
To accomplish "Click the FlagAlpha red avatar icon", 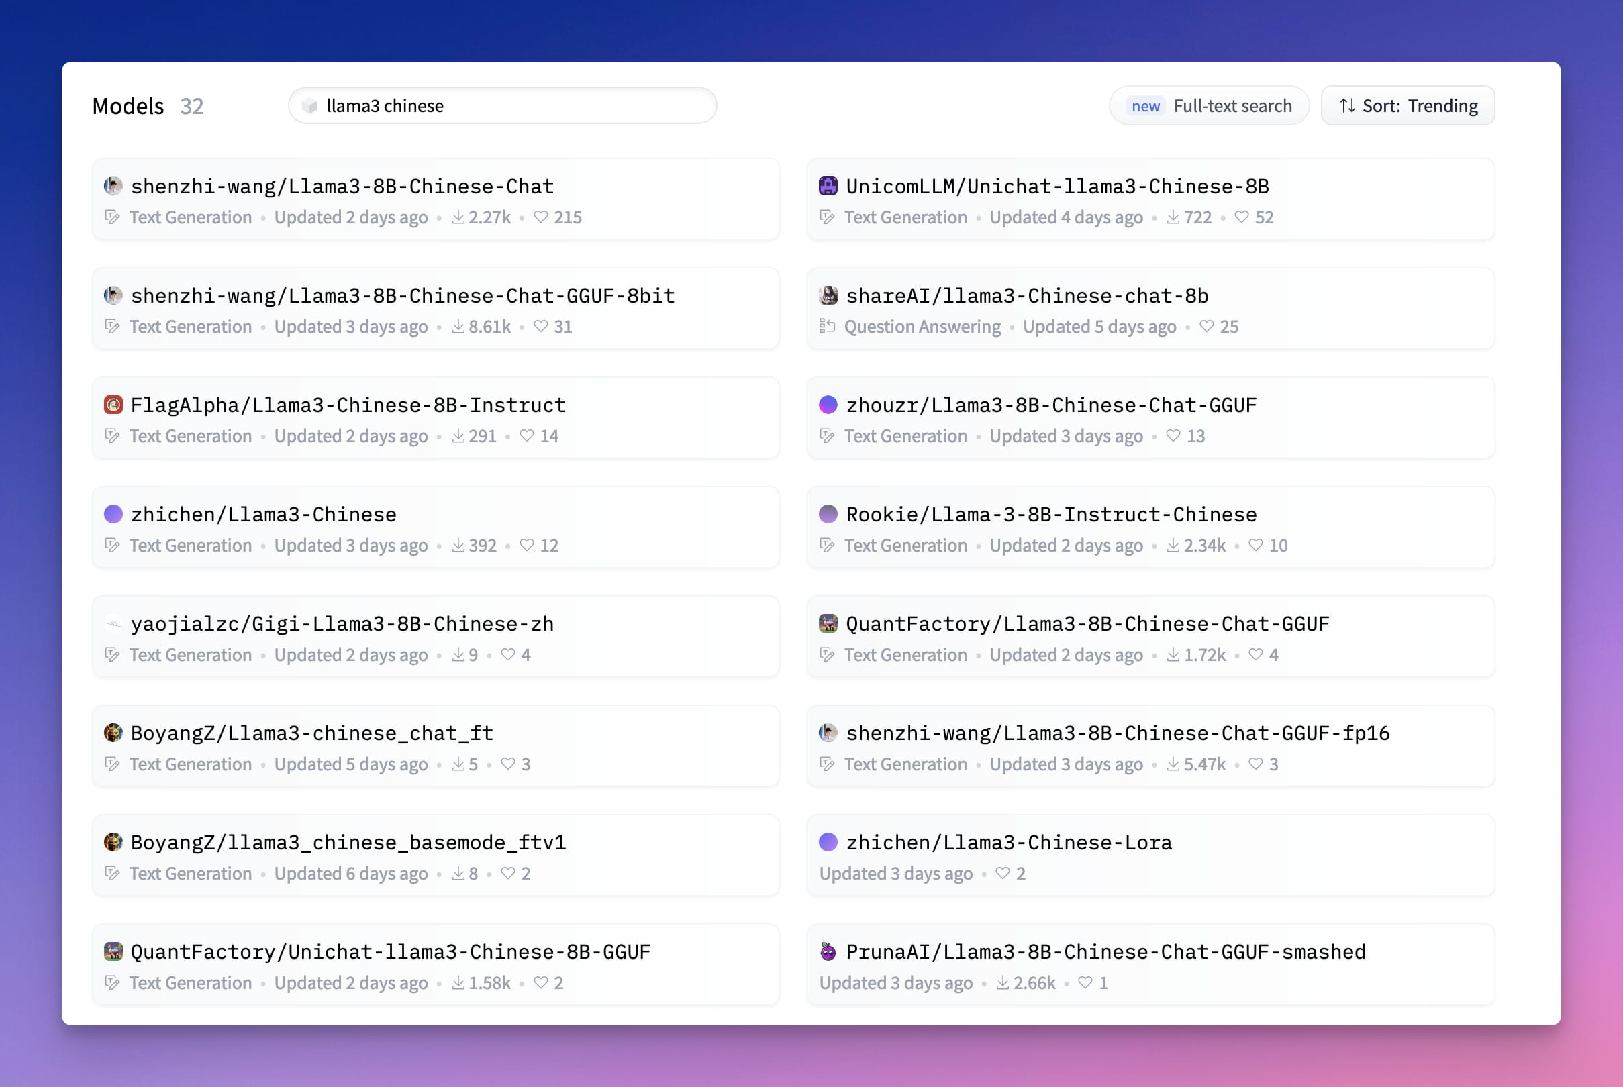I will 113,405.
